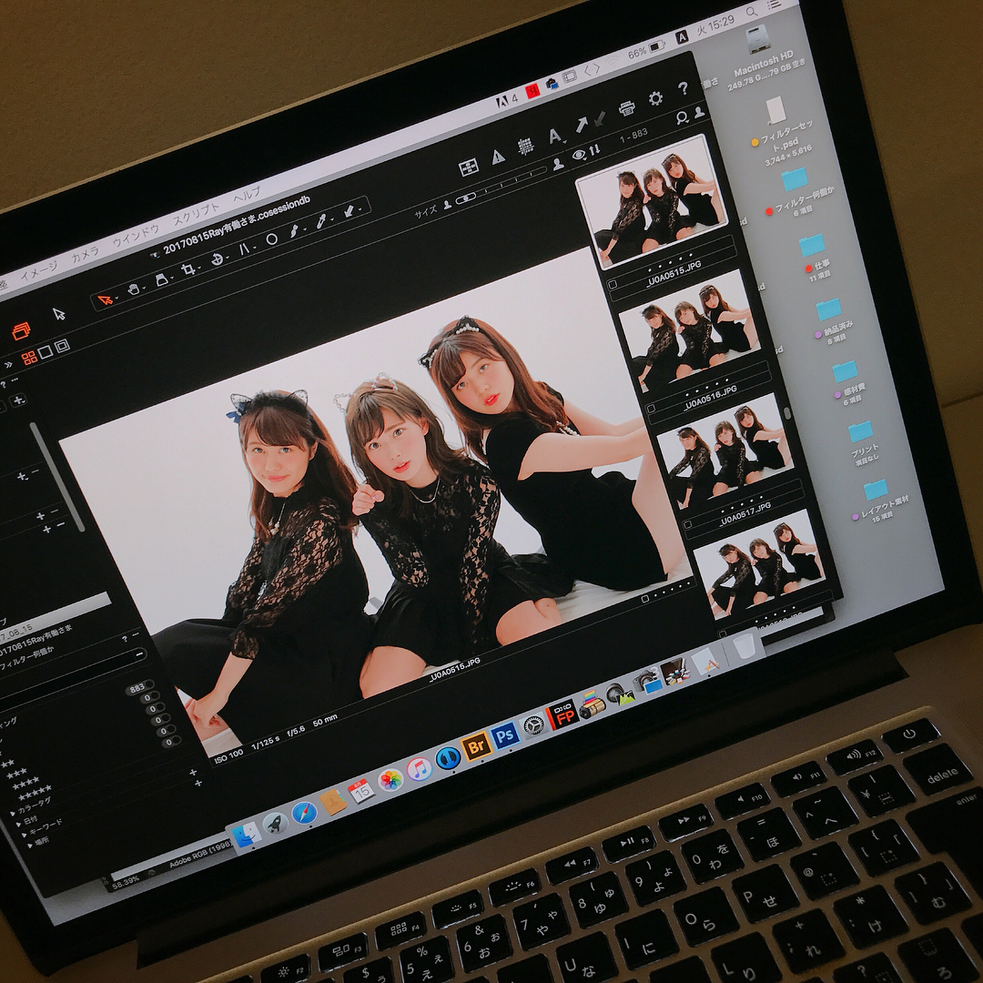Select the Pan hand tool
Image resolution: width=983 pixels, height=983 pixels.
(134, 289)
